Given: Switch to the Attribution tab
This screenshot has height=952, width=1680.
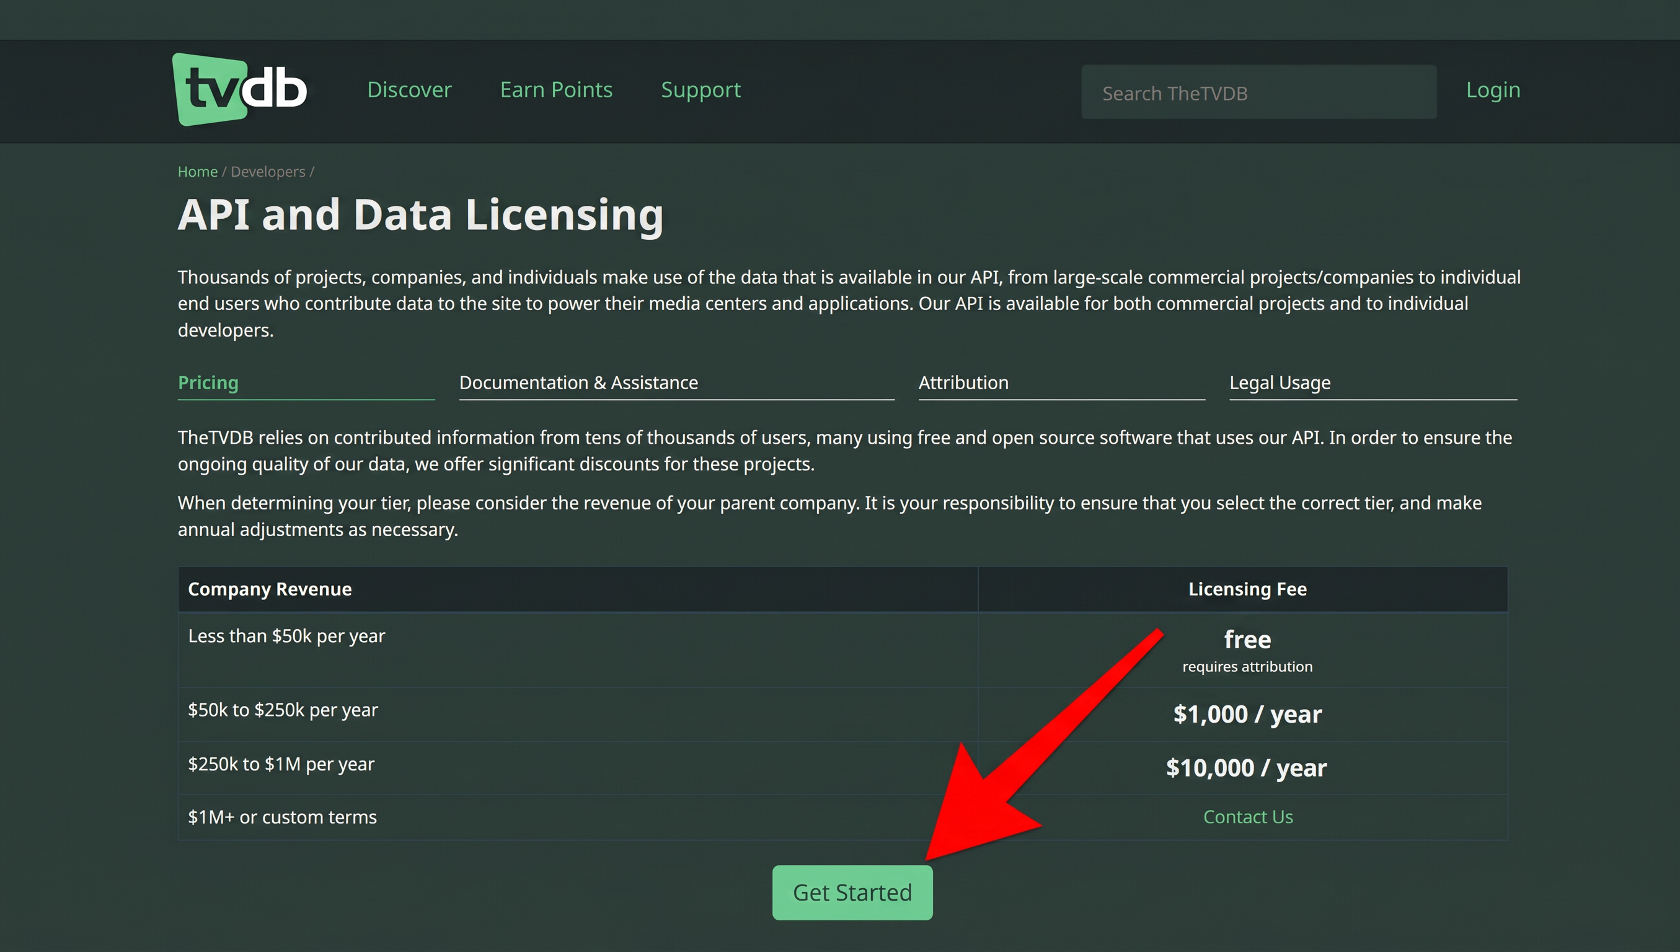Looking at the screenshot, I should 1061,383.
